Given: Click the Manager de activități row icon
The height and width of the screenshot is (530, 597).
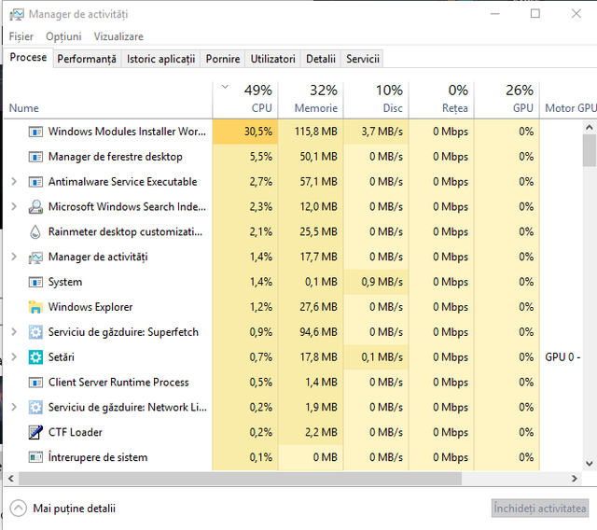Looking at the screenshot, I should (x=35, y=258).
